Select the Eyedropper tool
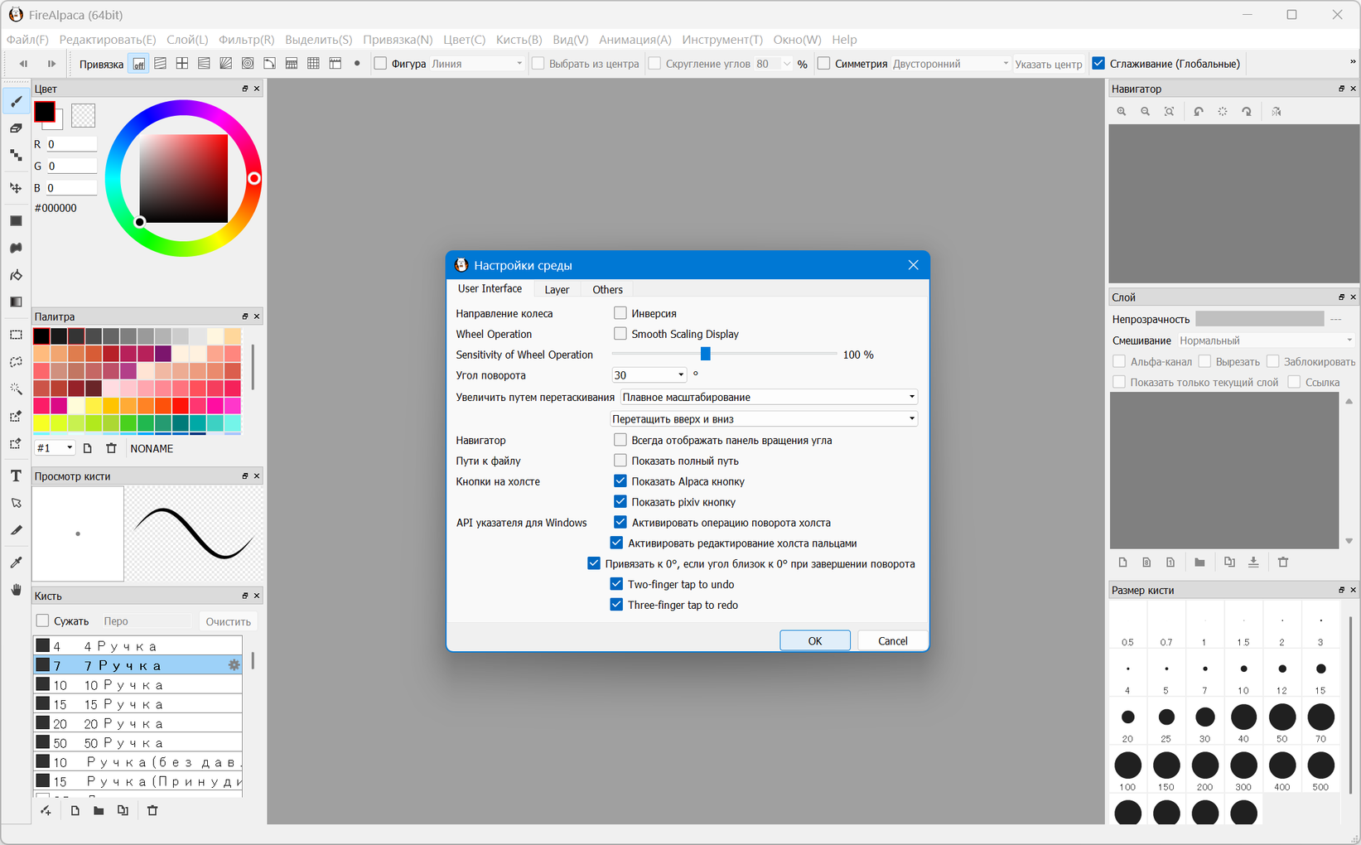This screenshot has height=845, width=1361. (x=16, y=563)
